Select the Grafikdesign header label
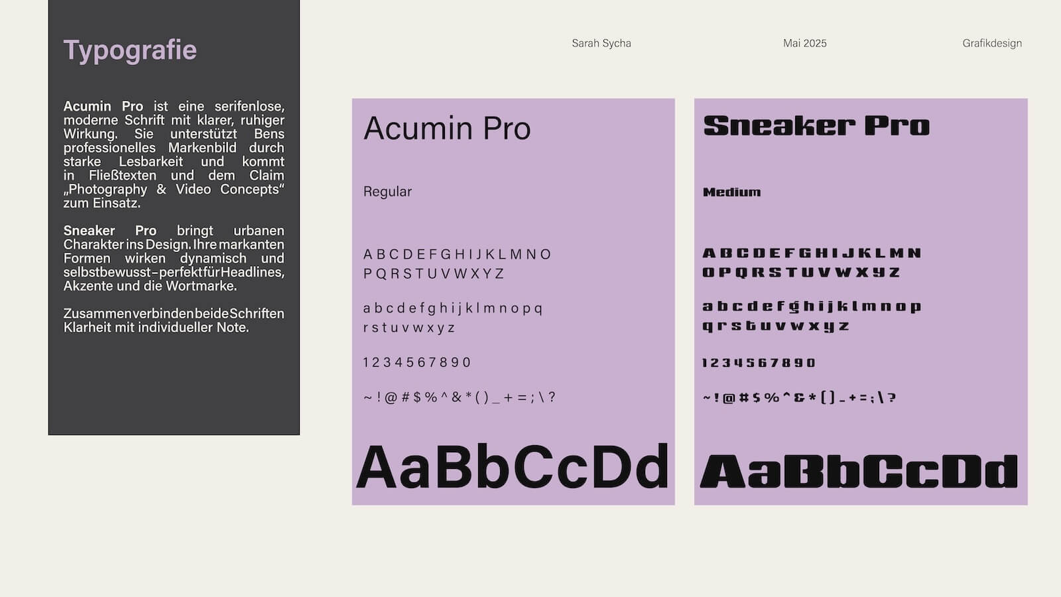The image size is (1061, 597). [991, 43]
